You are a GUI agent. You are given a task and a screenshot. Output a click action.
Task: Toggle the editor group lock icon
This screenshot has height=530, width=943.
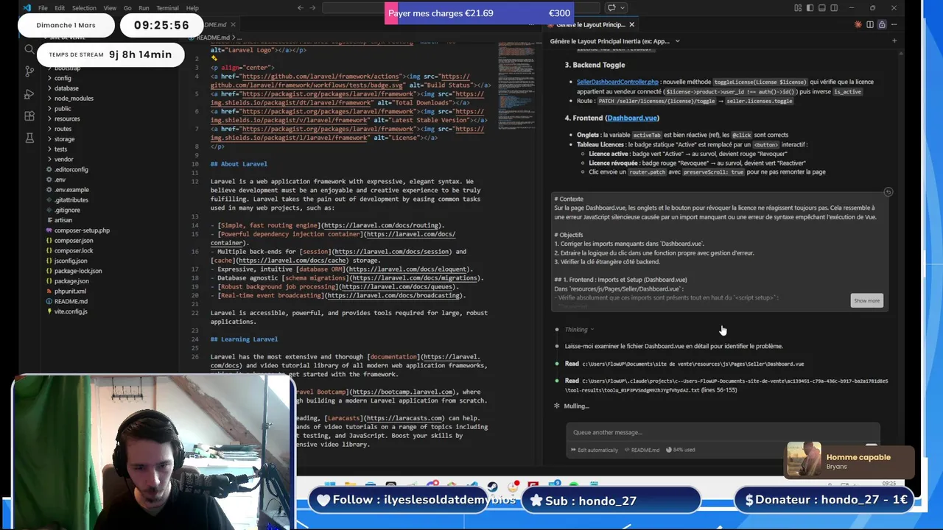882,24
